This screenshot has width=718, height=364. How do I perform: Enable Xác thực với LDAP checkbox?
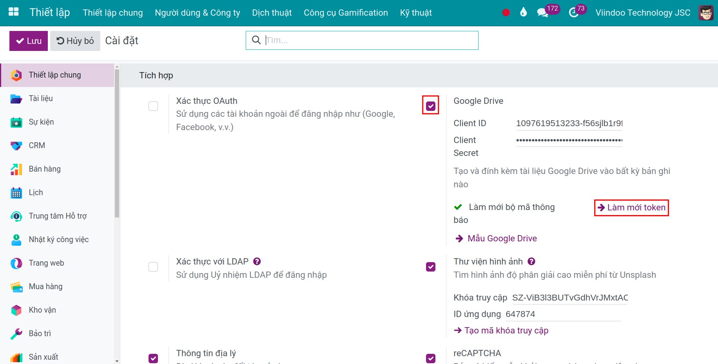pos(153,267)
